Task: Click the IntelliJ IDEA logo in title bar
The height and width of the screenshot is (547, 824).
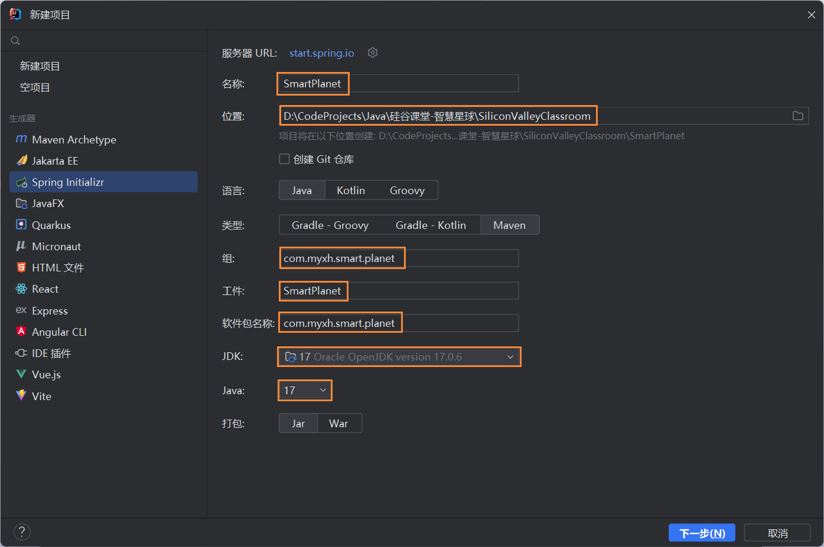Action: click(15, 14)
